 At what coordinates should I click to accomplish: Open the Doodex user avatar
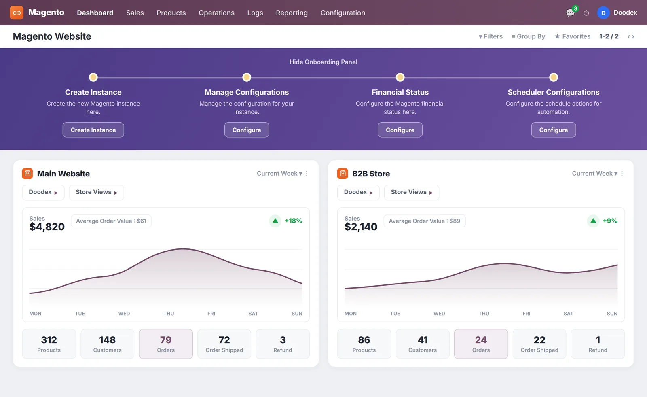(603, 13)
